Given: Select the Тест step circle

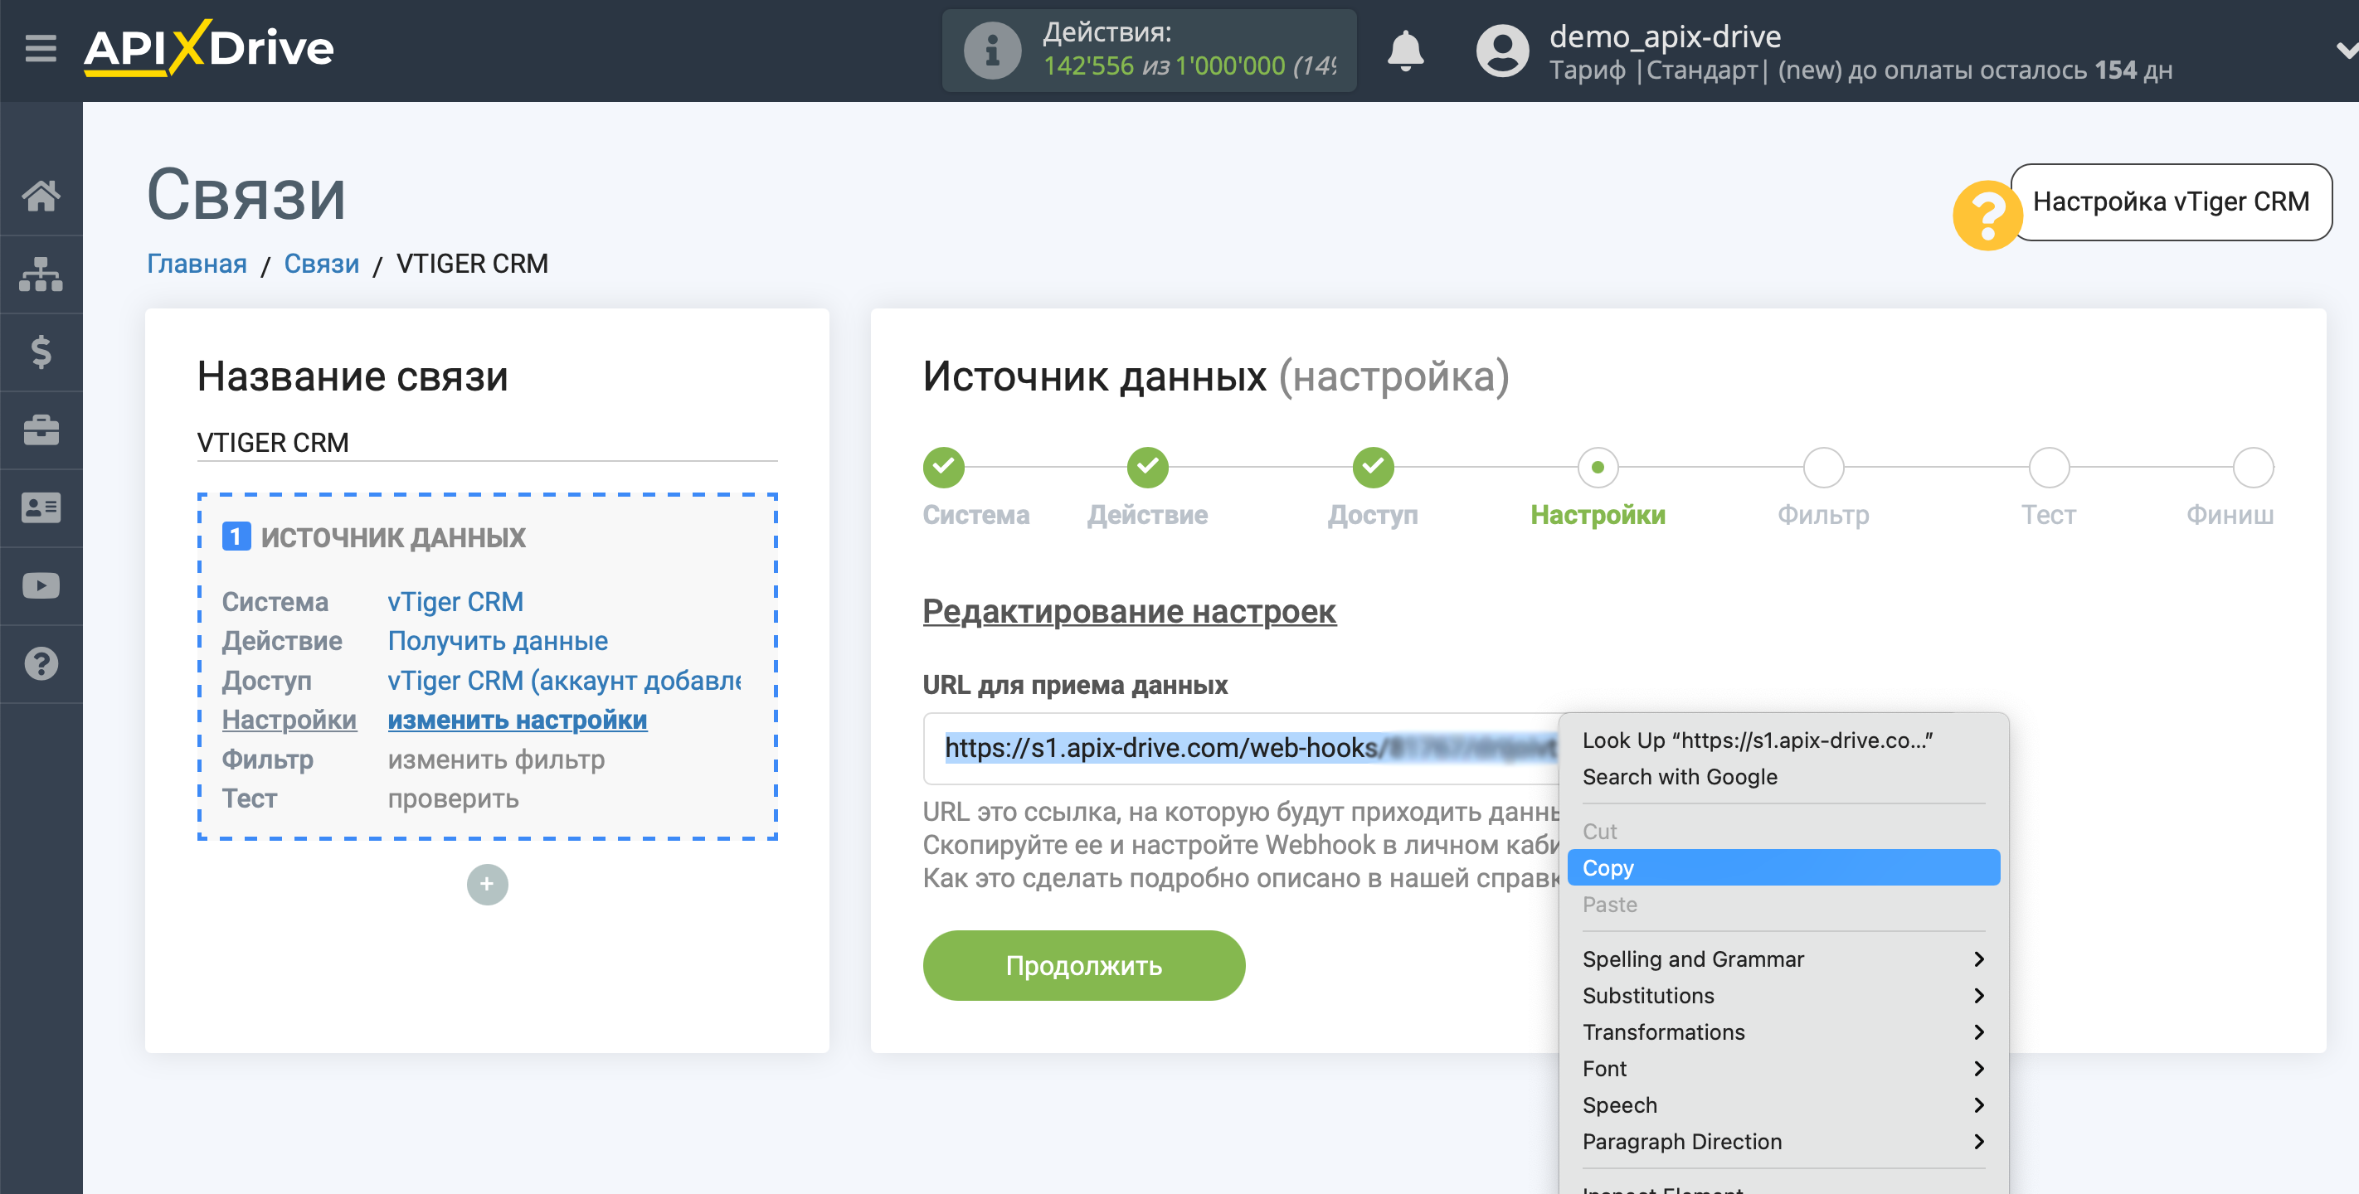Looking at the screenshot, I should (2049, 467).
